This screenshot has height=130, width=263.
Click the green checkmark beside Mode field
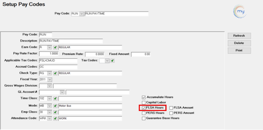(55, 106)
